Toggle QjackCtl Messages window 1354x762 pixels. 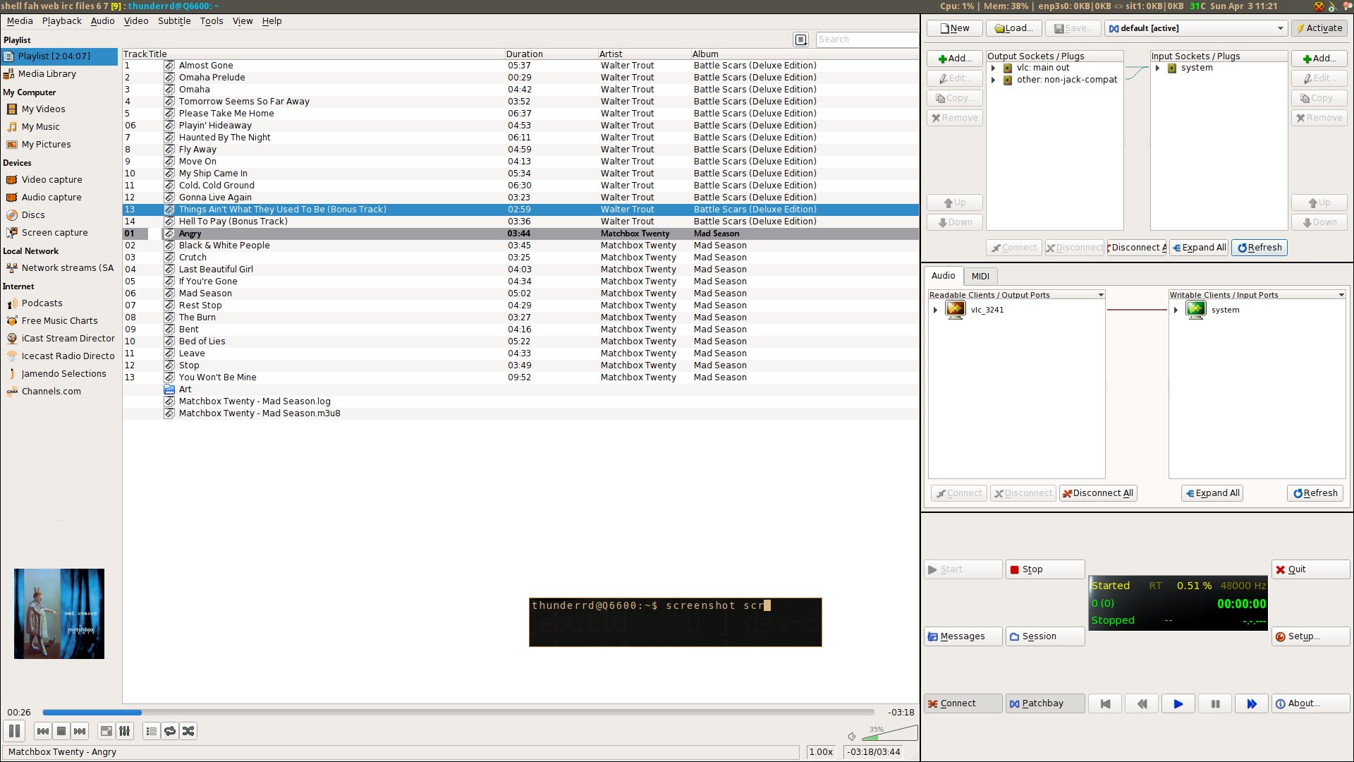point(963,636)
